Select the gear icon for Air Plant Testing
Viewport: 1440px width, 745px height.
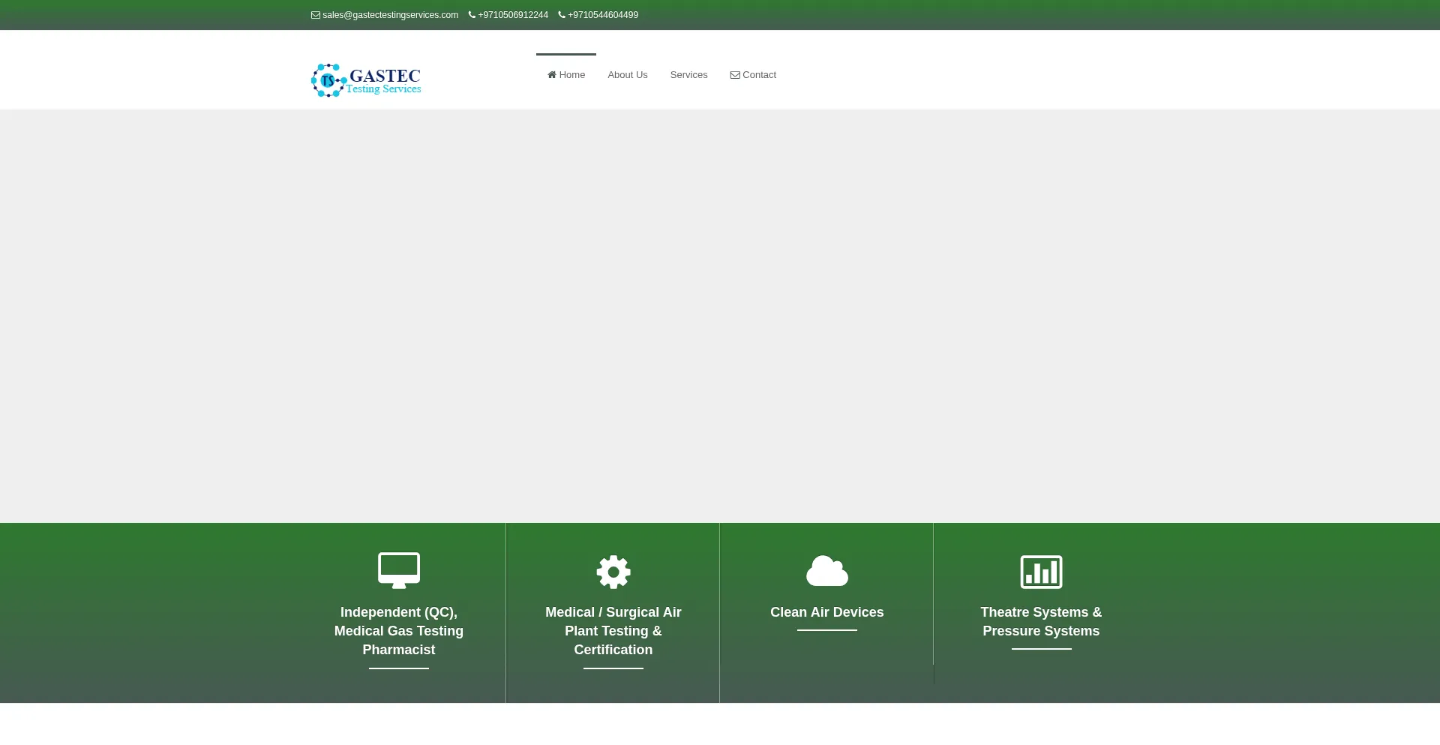(x=613, y=571)
